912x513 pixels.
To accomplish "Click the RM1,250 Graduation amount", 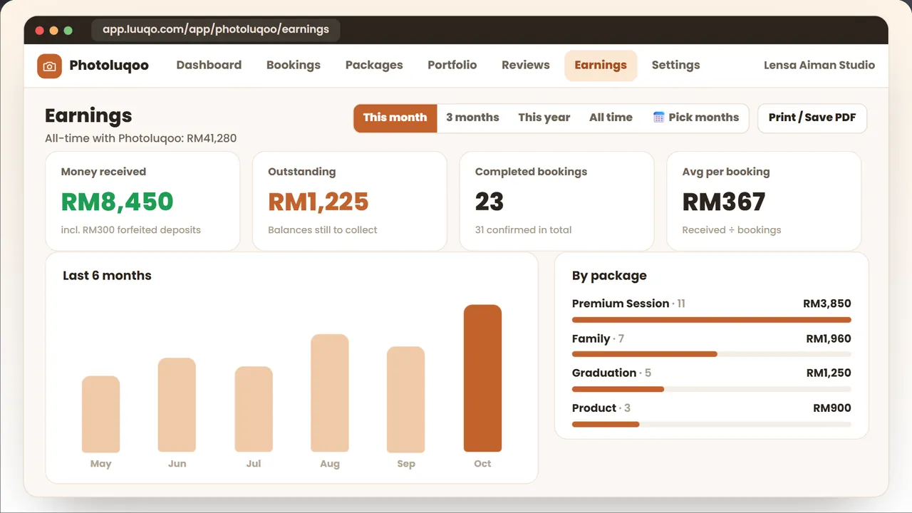I will coord(829,373).
